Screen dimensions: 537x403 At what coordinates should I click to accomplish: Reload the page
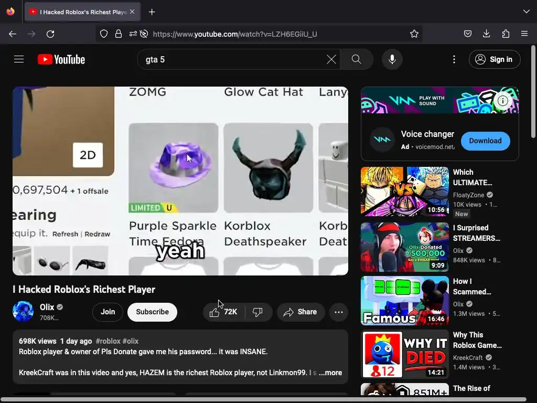tap(50, 34)
